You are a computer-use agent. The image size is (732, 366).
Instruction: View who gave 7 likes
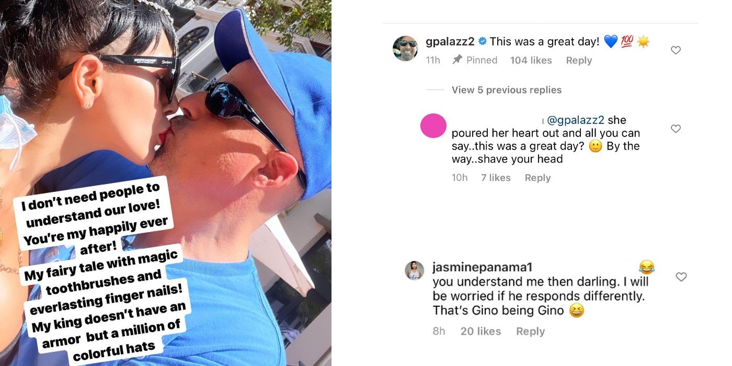(x=496, y=178)
